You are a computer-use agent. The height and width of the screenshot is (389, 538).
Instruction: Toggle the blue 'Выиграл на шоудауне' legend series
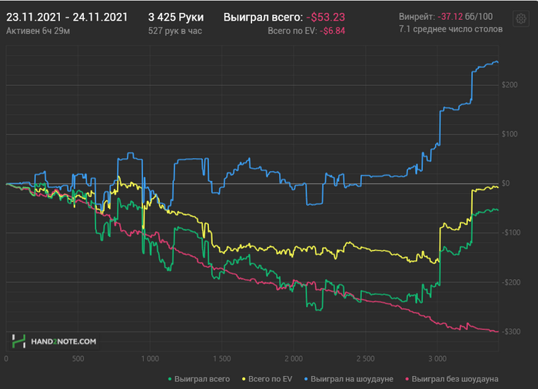[x=349, y=379]
